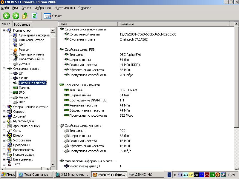Click the Пуск start button
This screenshot has width=239, height=179.
click(8, 175)
